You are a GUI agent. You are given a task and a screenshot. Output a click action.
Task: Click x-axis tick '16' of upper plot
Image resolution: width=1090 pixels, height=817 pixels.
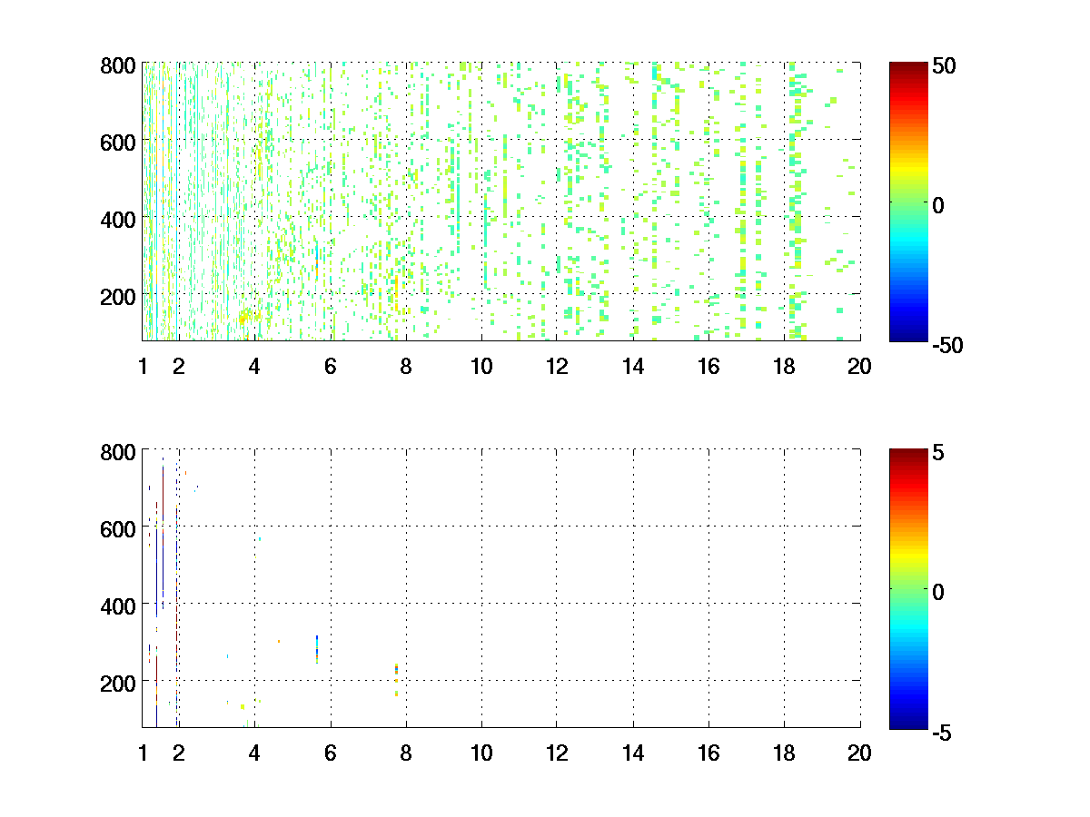click(708, 367)
